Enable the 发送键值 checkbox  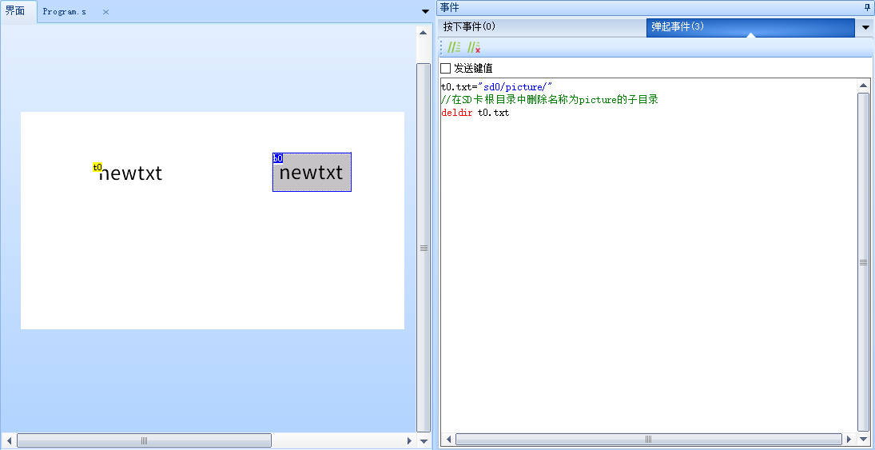[x=446, y=69]
